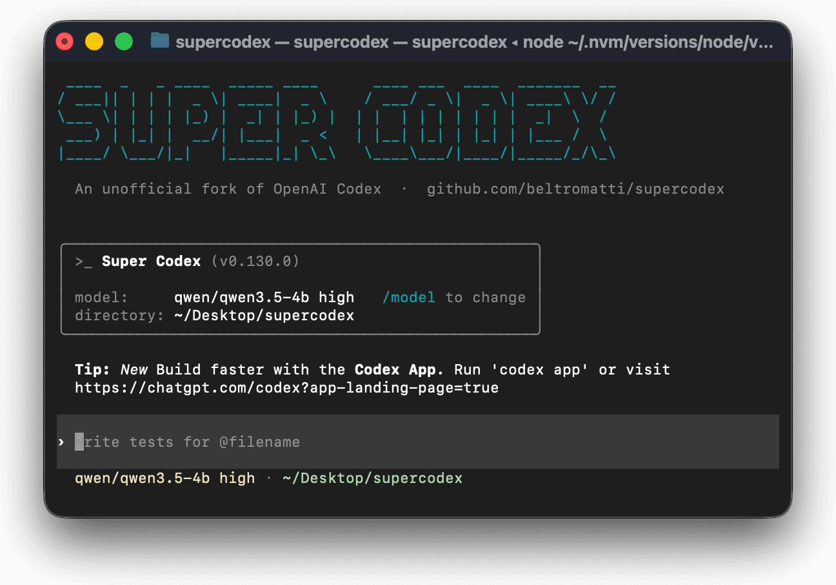Click the status line model 'qwen/qwen3.5-4b high'
836x585 pixels.
tap(165, 478)
